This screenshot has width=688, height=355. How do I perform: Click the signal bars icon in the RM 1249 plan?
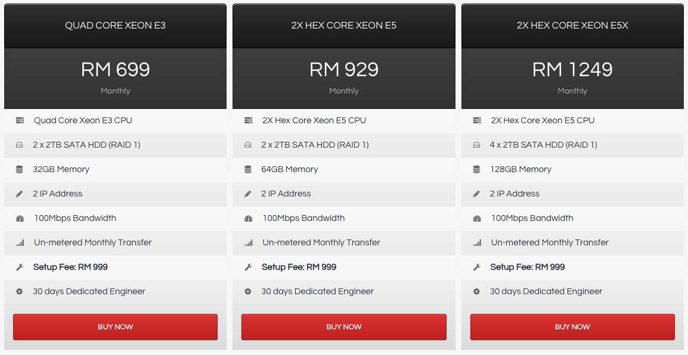click(477, 242)
